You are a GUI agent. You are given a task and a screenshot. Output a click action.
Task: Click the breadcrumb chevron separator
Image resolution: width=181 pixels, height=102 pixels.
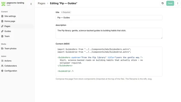tap(48, 3)
